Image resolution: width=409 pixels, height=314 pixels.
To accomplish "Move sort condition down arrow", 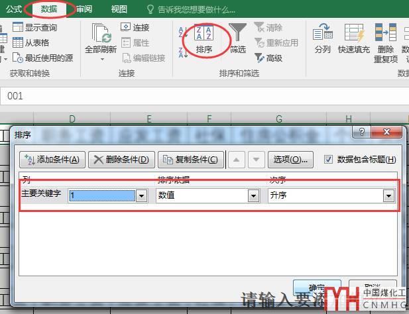I will [257, 160].
